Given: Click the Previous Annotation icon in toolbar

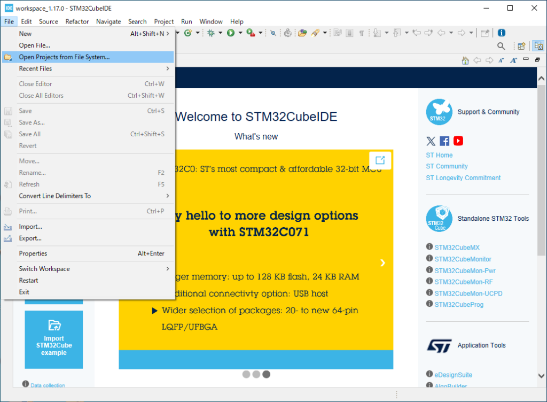Looking at the screenshot, I should 397,33.
